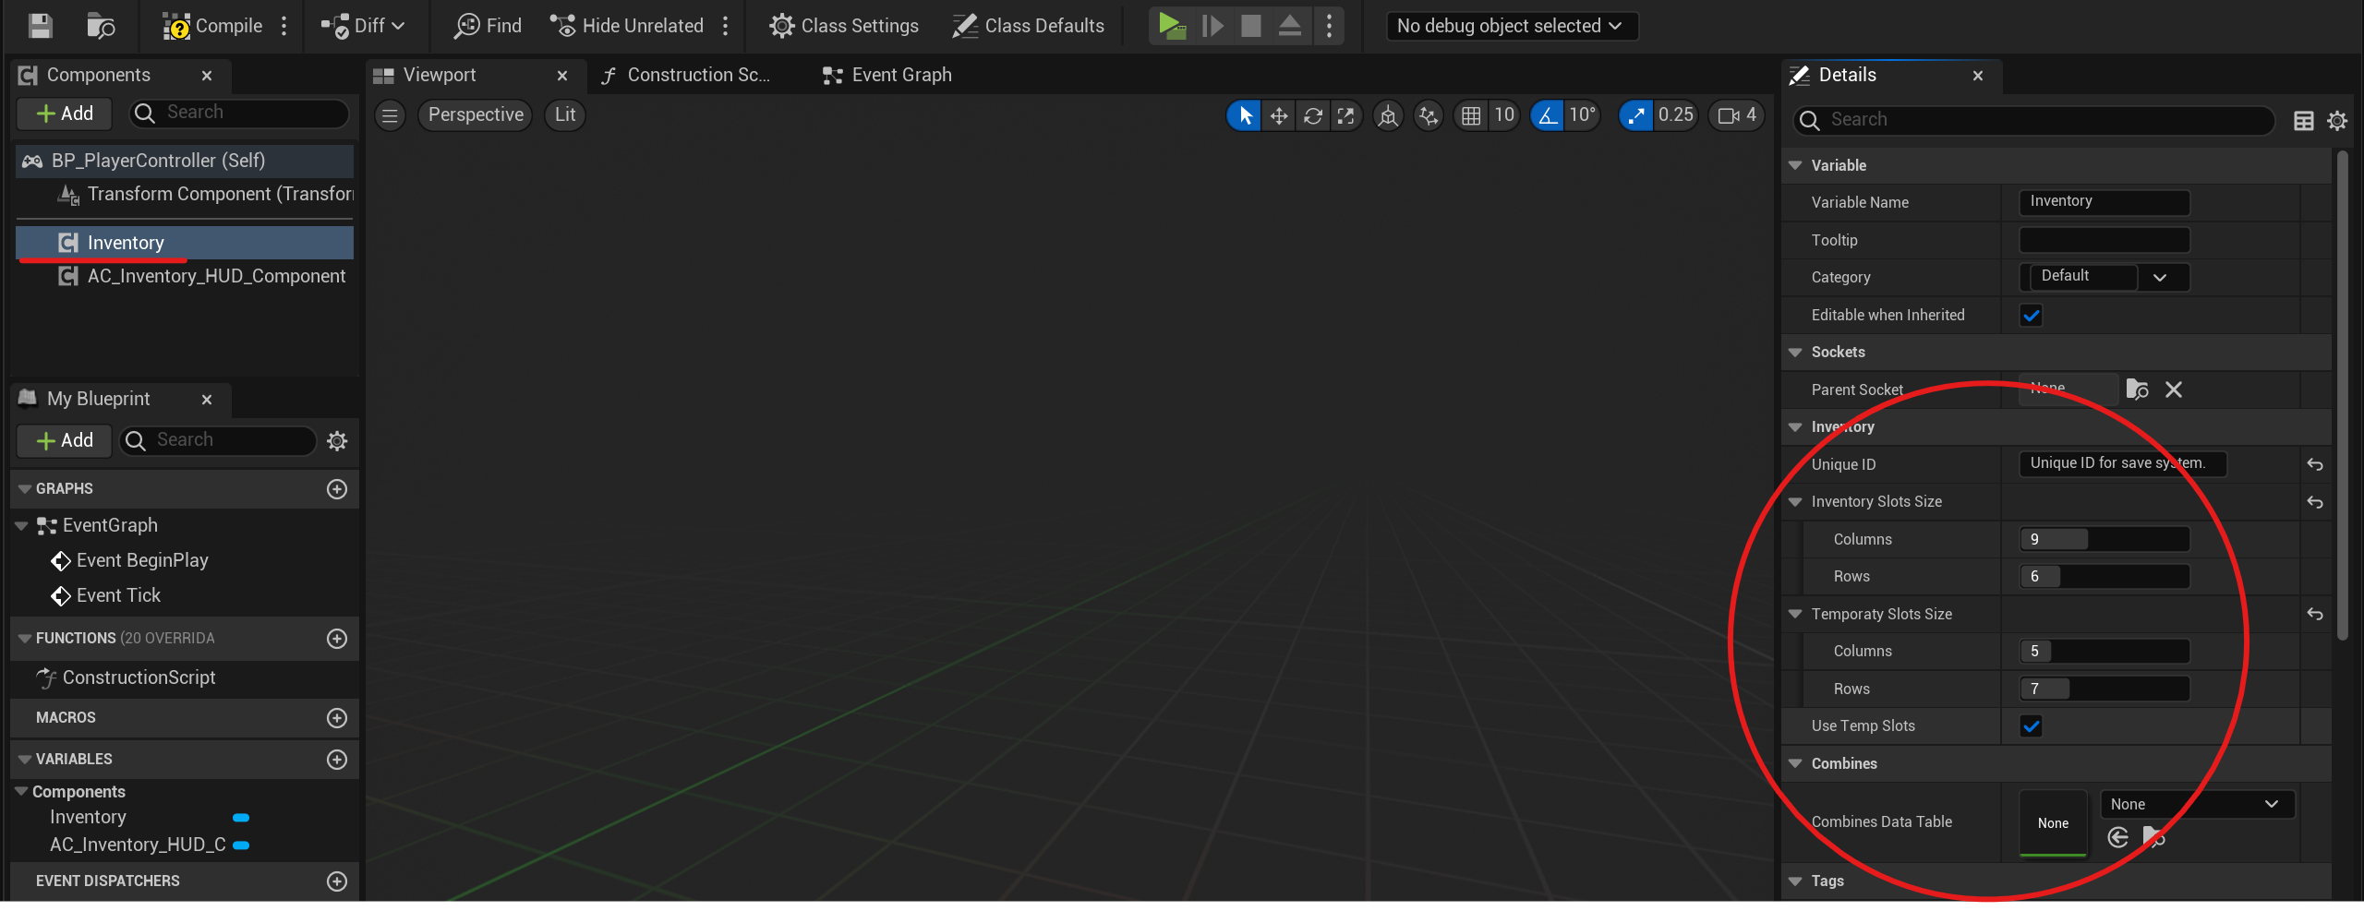Adjust Temporary Slots Rows value slider
The width and height of the screenshot is (2364, 911).
2105,689
